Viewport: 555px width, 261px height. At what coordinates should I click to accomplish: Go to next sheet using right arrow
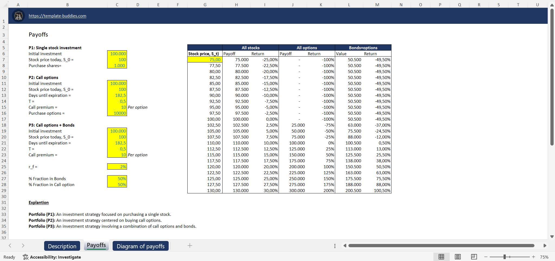(x=23, y=246)
